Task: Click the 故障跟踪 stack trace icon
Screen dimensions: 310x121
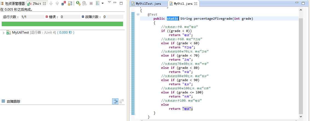Action: (x=3, y=101)
